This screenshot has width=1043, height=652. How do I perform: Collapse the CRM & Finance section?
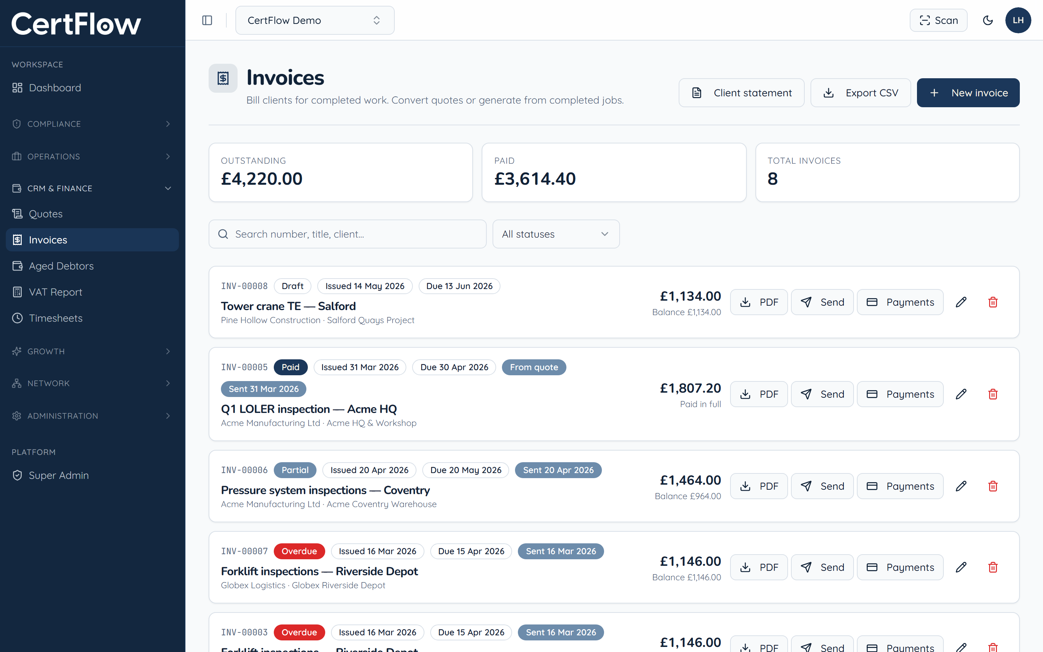click(92, 188)
